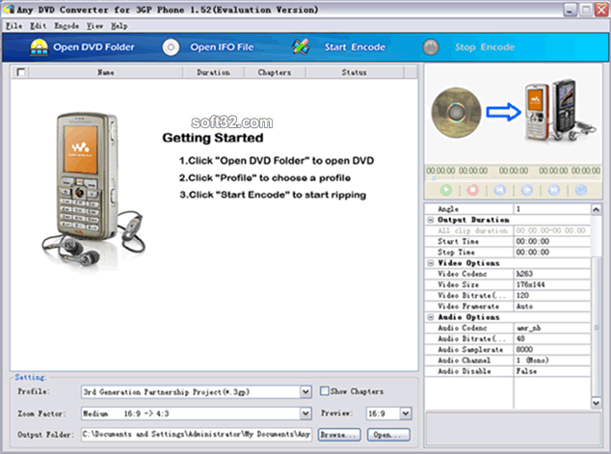Open the View menu
Screen dimensions: 611x454
(94, 26)
